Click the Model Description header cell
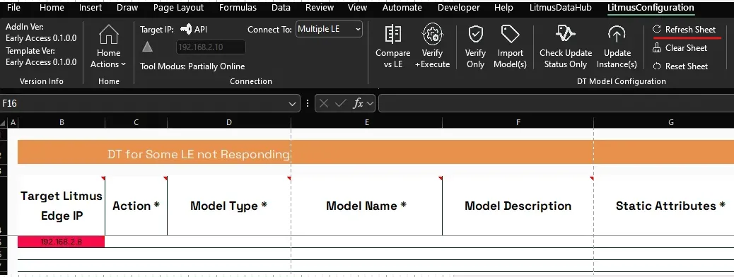This screenshot has height=277, width=734. pos(518,206)
